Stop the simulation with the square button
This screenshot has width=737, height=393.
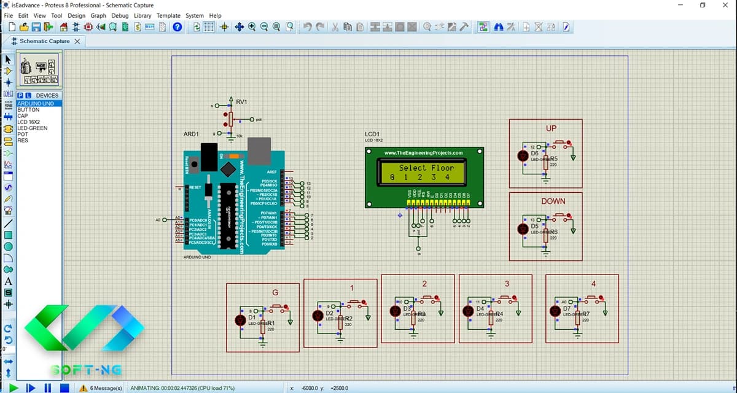pos(64,387)
